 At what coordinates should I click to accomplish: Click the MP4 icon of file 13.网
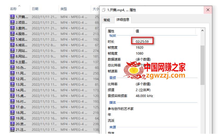pos(12,84)
